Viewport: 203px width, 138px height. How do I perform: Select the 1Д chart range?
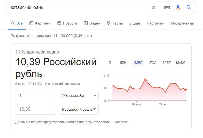click(x=109, y=63)
